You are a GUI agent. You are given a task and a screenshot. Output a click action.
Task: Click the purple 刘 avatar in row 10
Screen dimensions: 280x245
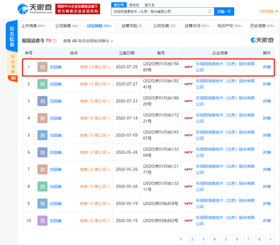coord(42,220)
